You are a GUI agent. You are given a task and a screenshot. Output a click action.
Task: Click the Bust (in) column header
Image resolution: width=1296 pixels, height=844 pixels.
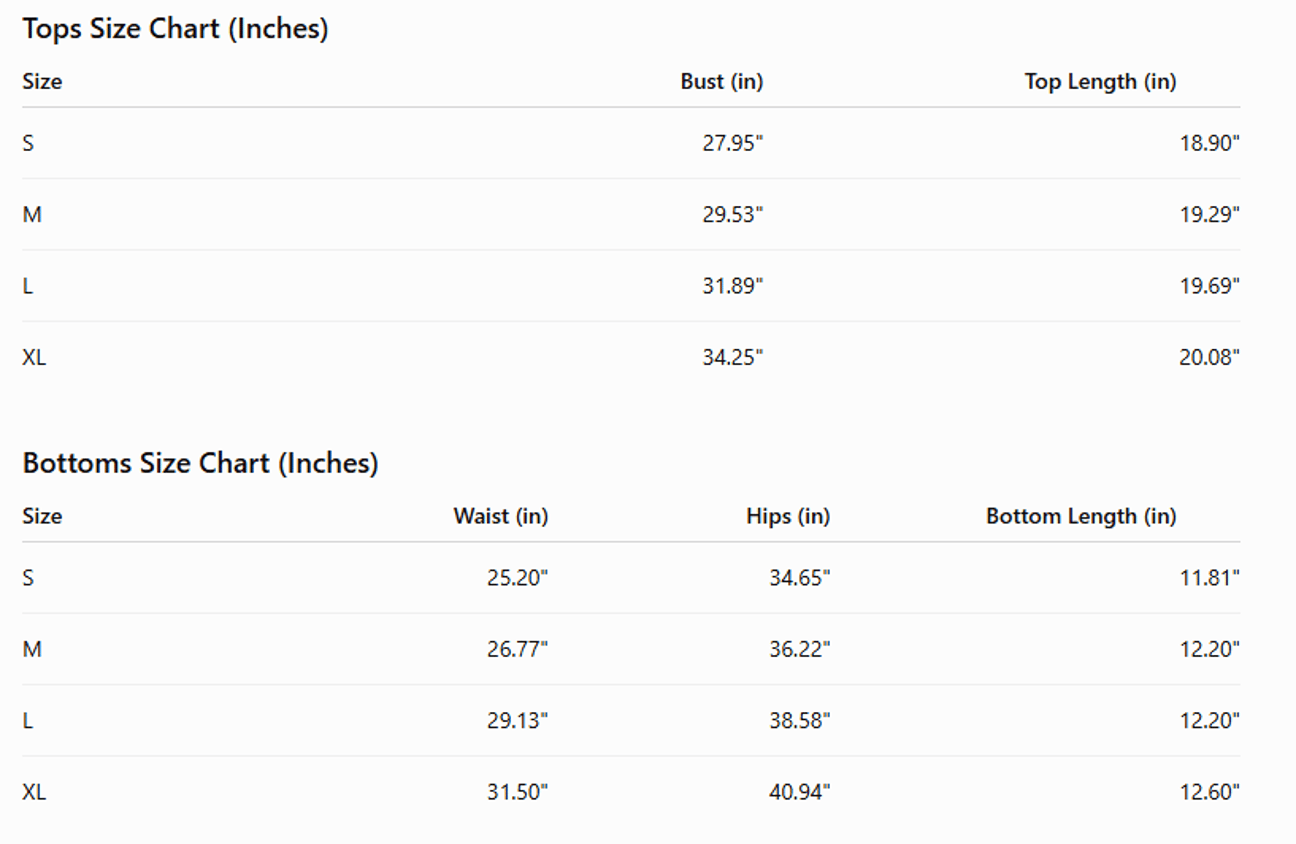click(x=722, y=82)
